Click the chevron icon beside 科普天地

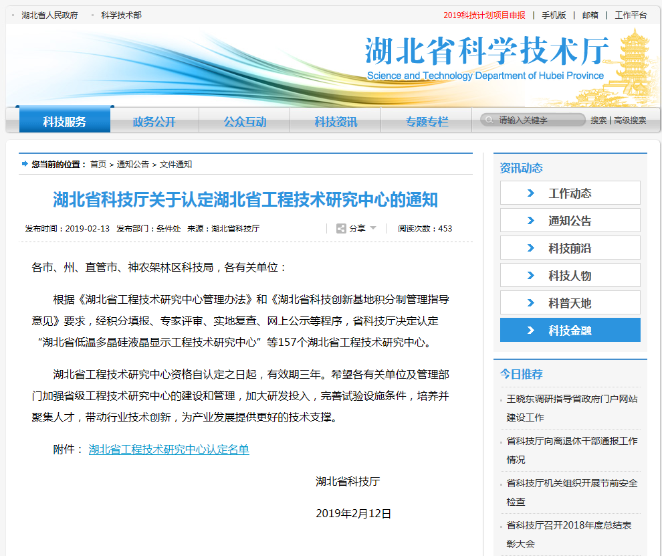click(x=531, y=303)
